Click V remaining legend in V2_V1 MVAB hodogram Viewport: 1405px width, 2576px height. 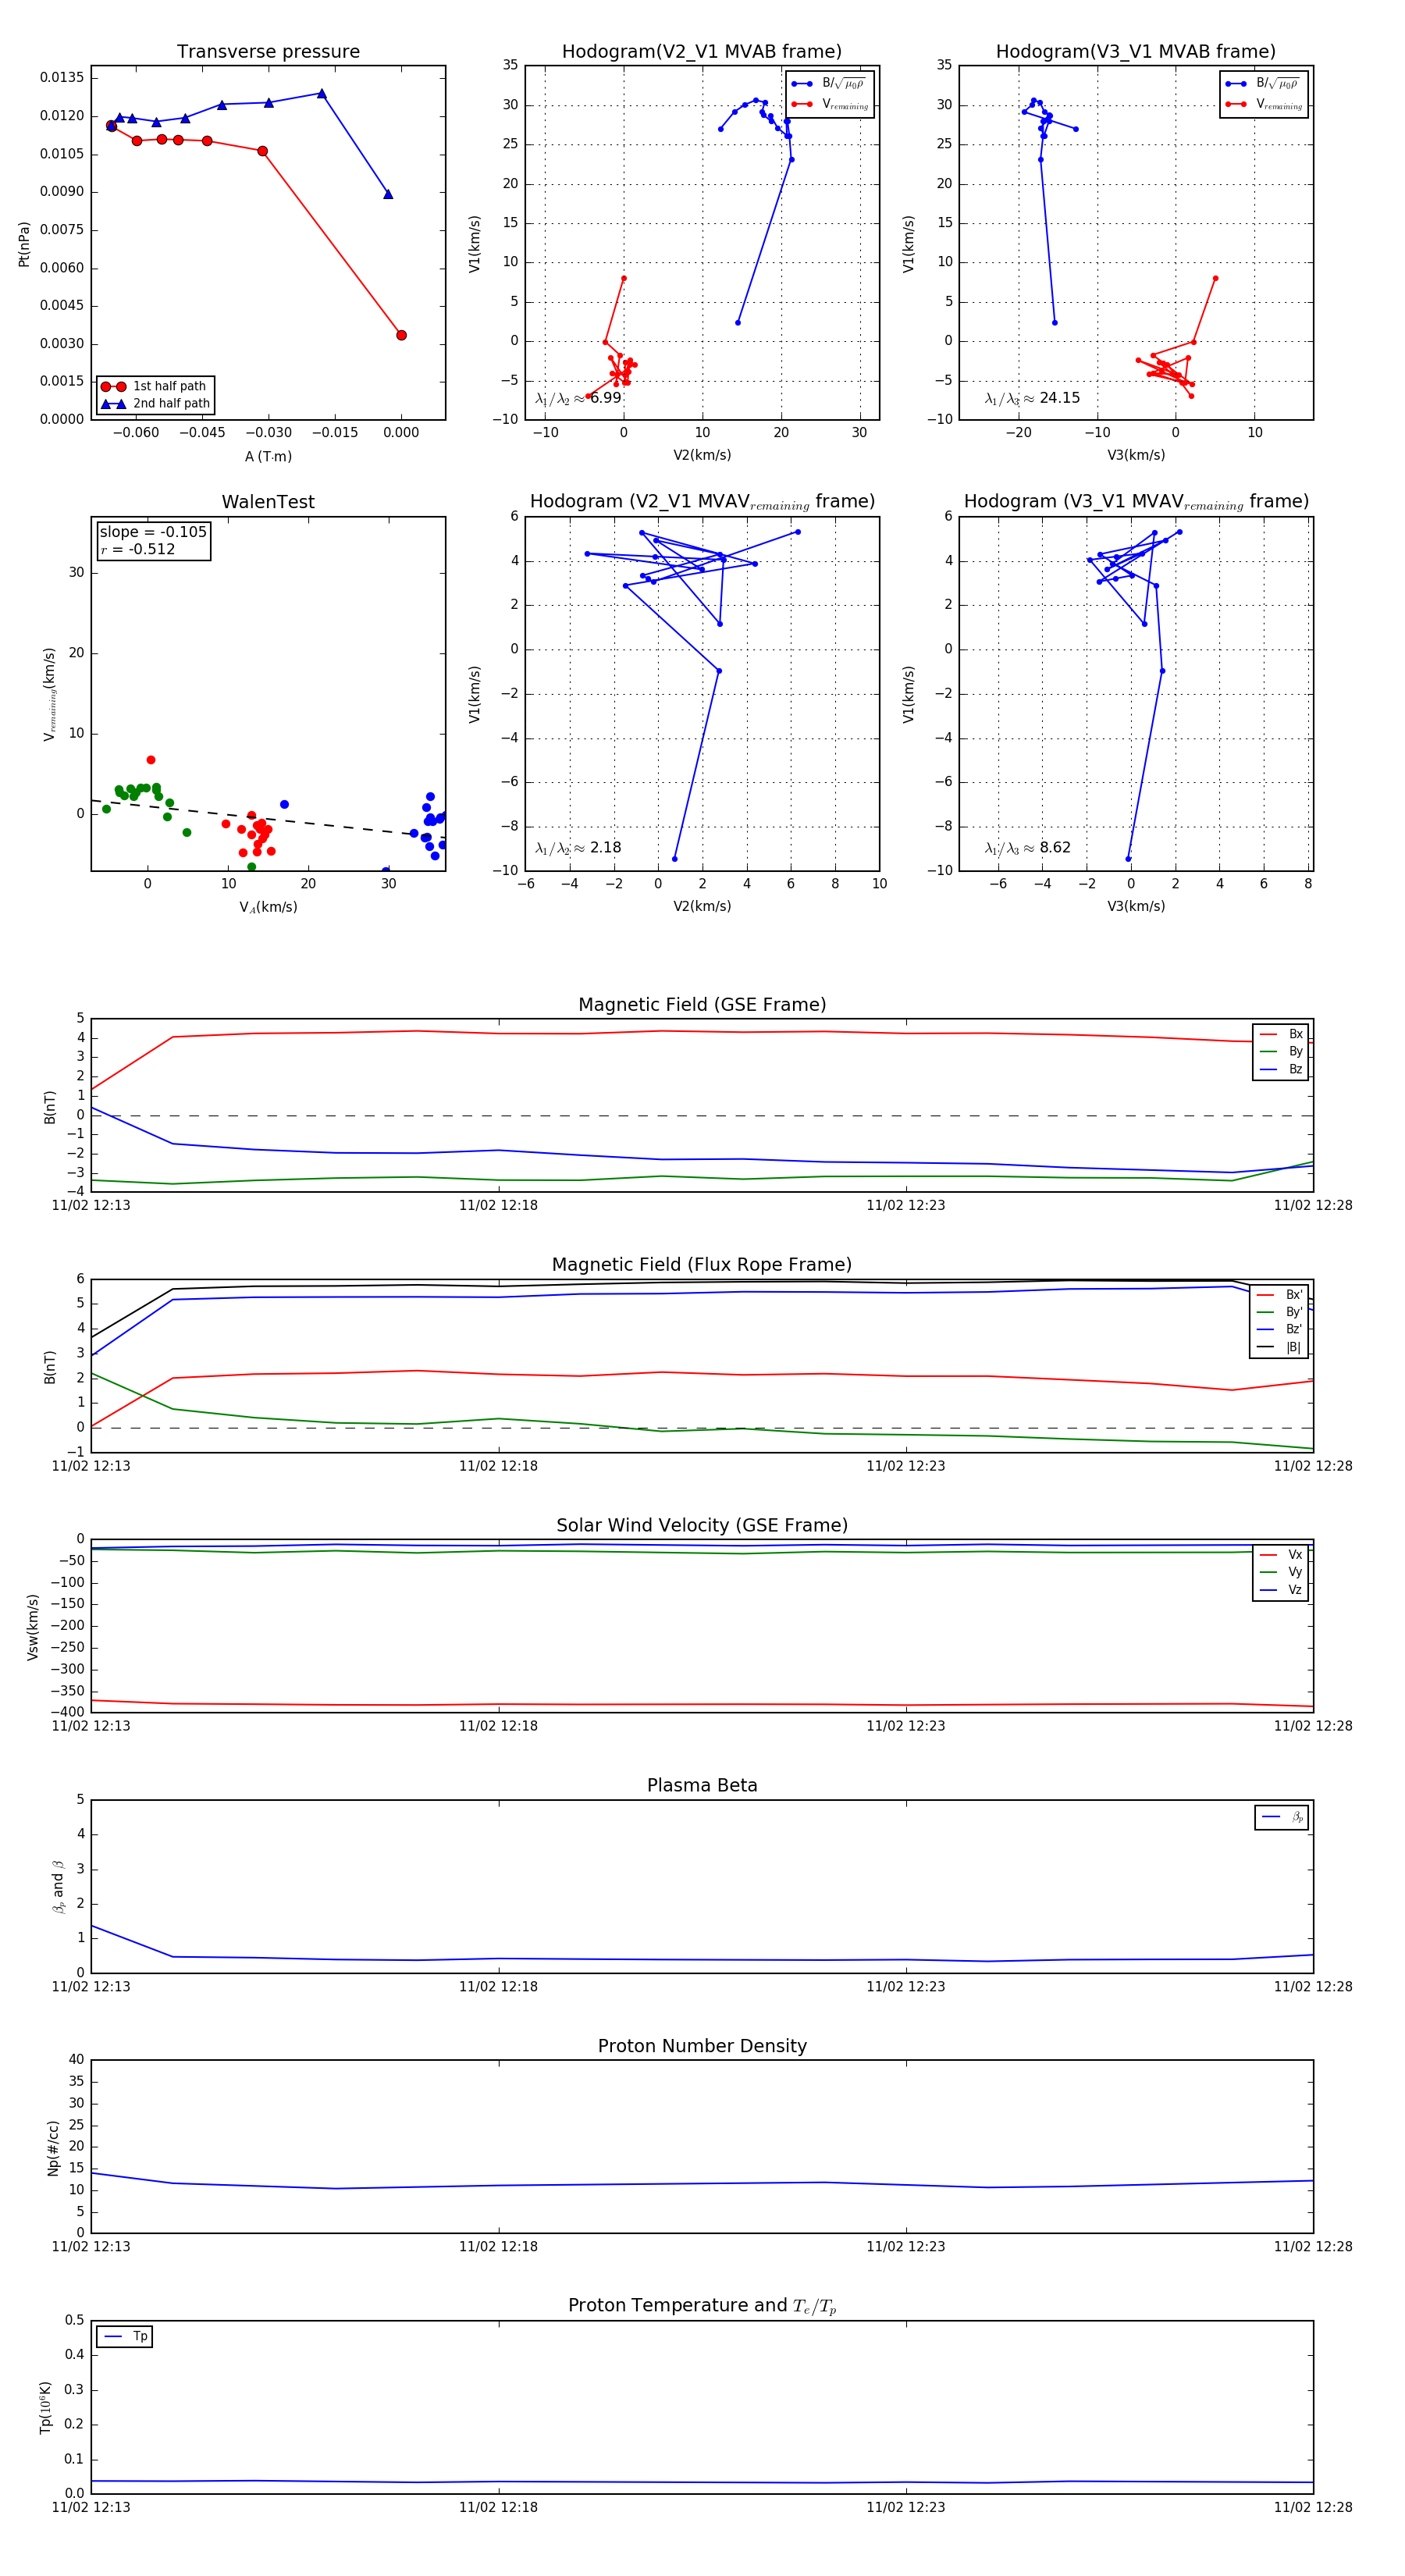[x=829, y=104]
